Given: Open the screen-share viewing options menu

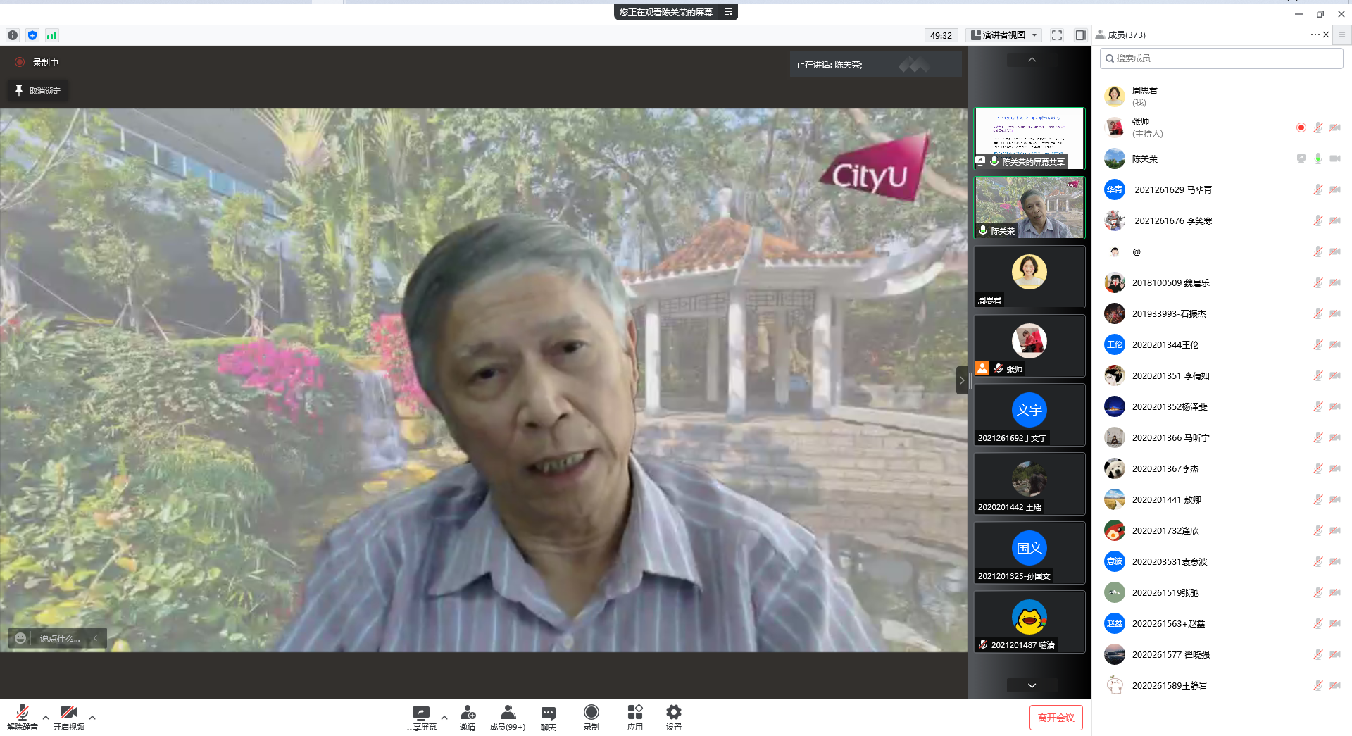Looking at the screenshot, I should click(x=729, y=12).
